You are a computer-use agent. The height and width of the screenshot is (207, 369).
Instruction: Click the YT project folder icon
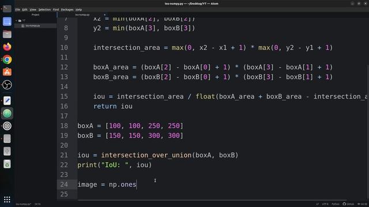pyautogui.click(x=20, y=21)
